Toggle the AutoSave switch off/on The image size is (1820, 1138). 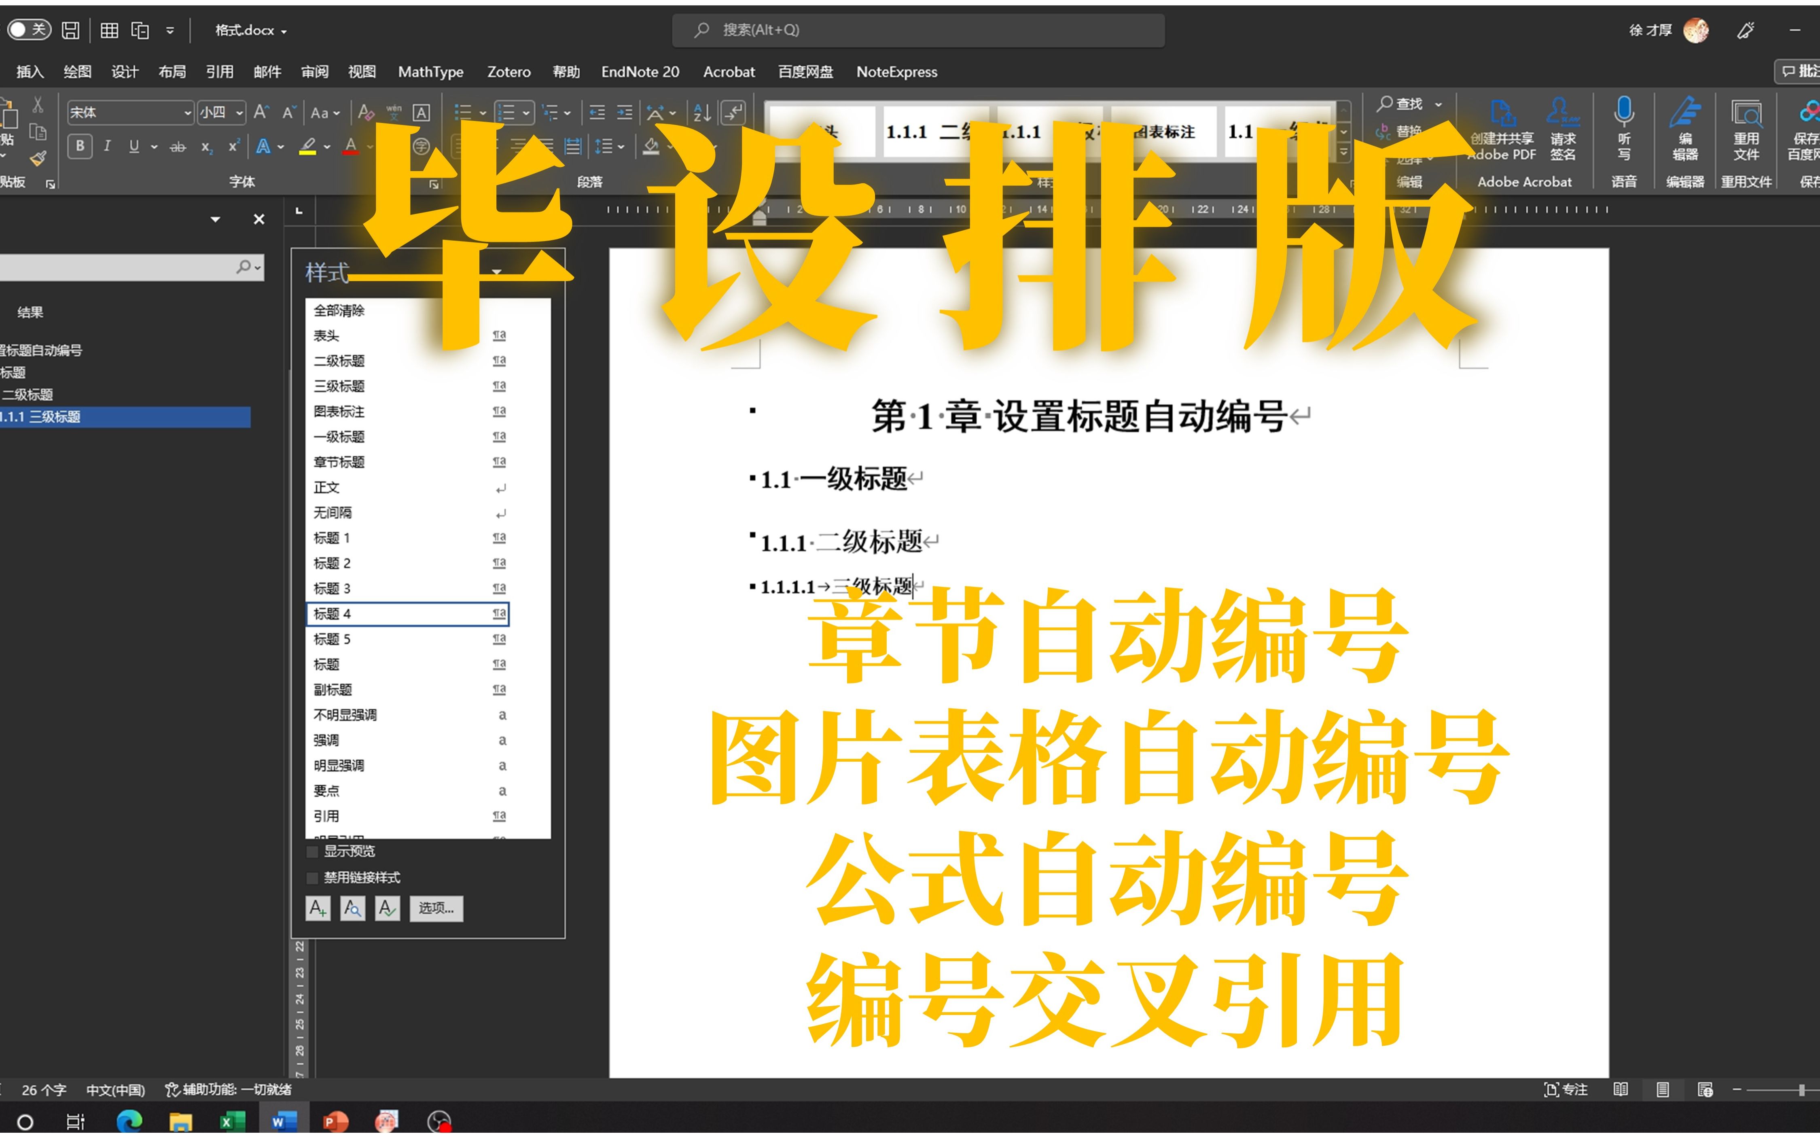click(x=29, y=30)
